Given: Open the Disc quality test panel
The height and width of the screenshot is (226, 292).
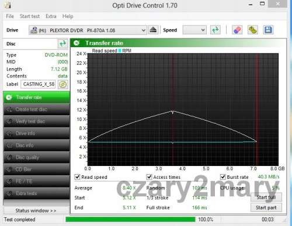Looking at the screenshot, I should coord(37,157).
